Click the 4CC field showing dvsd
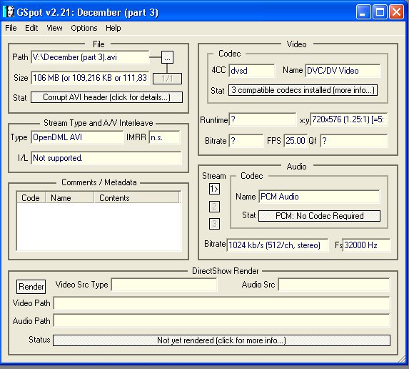This screenshot has width=409, height=369. pos(252,71)
